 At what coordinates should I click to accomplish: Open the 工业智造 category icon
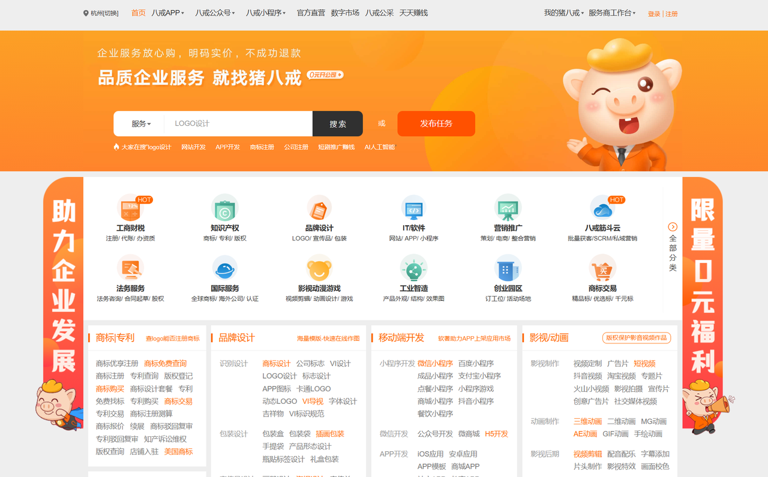(413, 268)
